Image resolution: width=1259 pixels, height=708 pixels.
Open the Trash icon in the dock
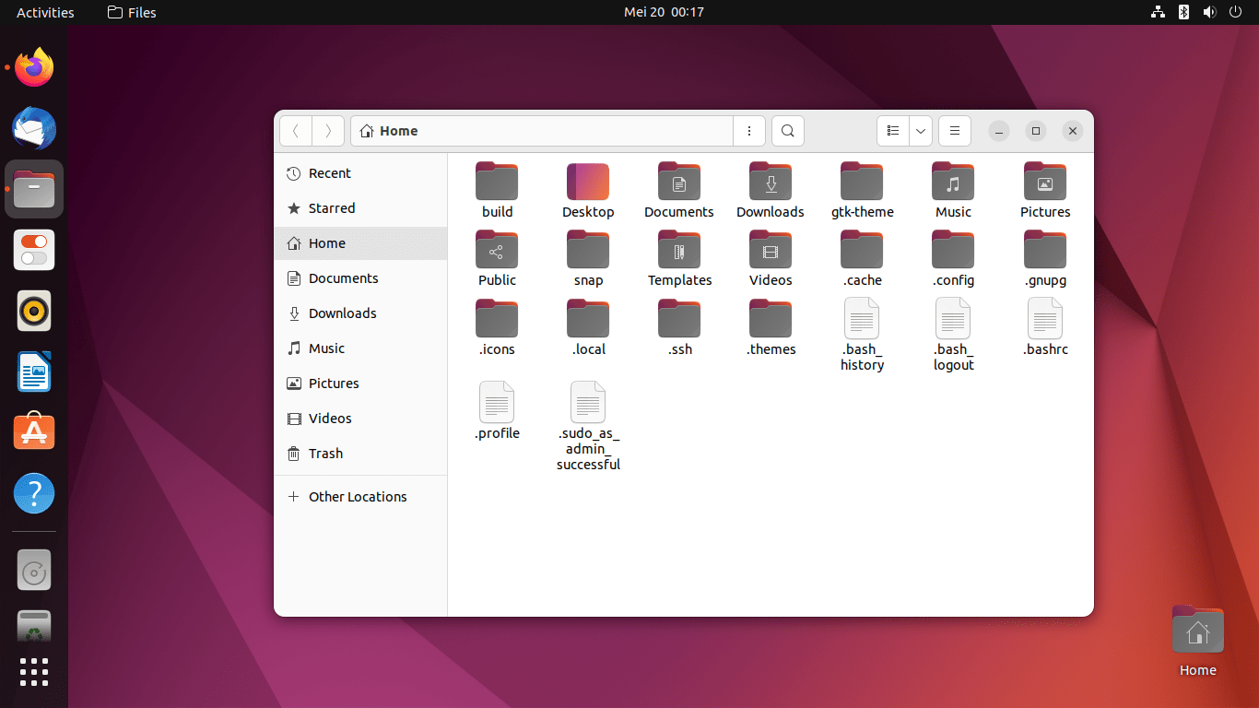34,627
